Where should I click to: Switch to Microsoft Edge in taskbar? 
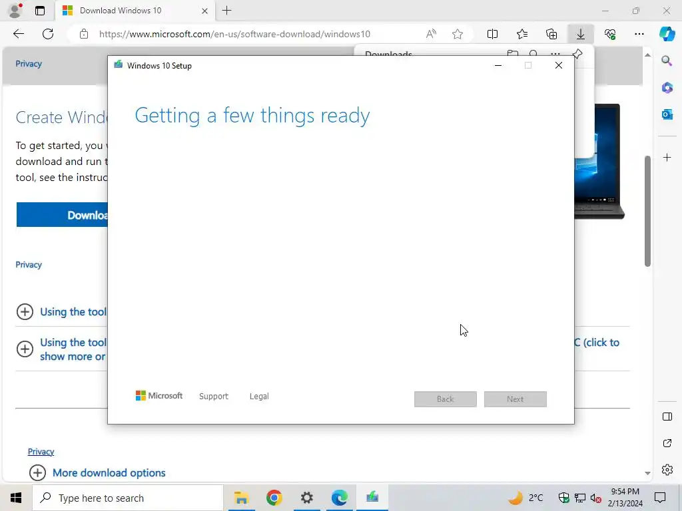[x=339, y=498]
